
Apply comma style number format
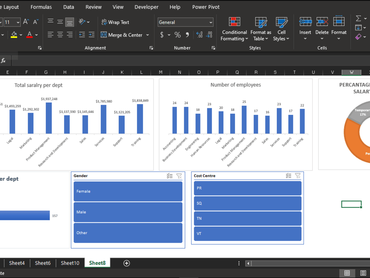187,35
